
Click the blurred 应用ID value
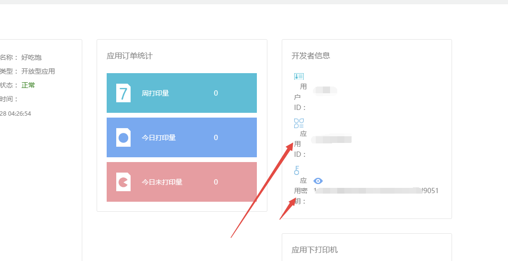[x=332, y=140]
